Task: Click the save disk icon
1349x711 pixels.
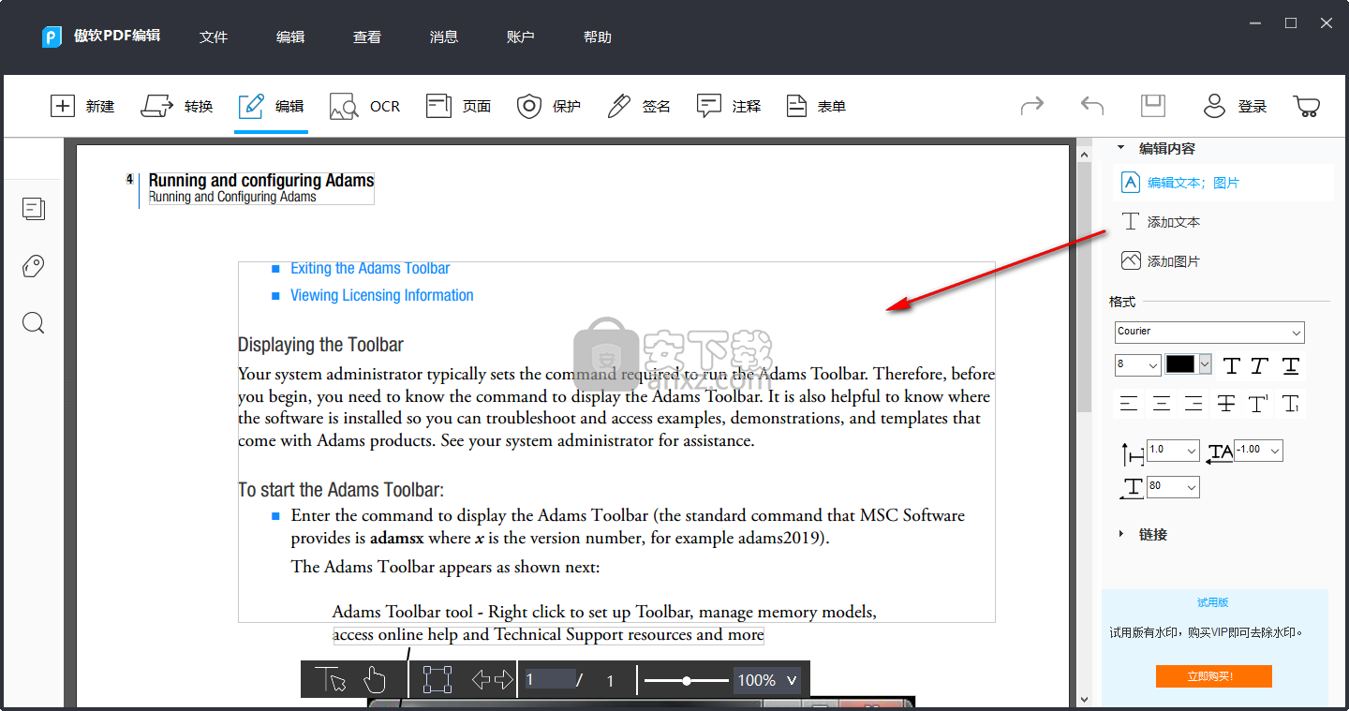Action: 1152,105
